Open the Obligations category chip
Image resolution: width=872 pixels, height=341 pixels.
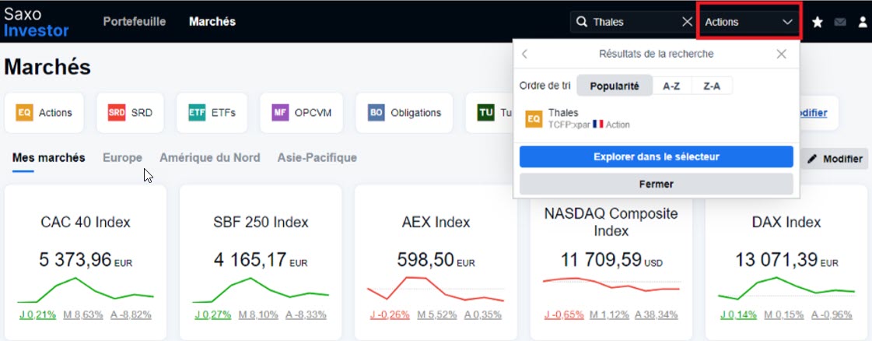[x=404, y=113]
